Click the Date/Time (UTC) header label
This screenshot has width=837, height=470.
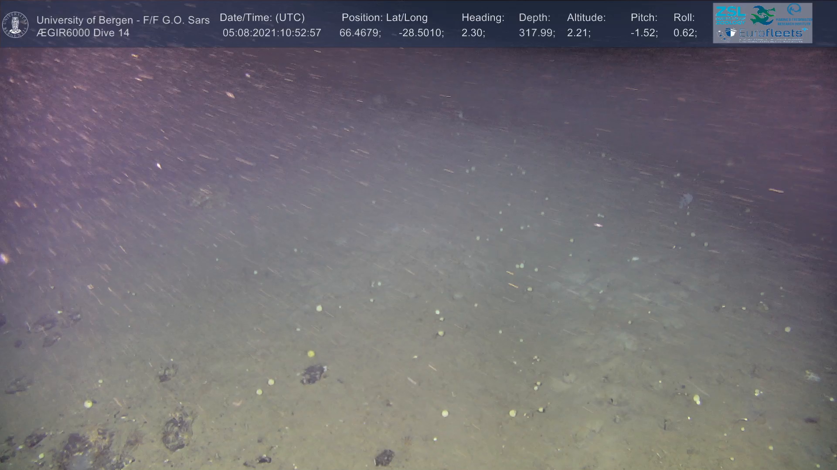(262, 17)
